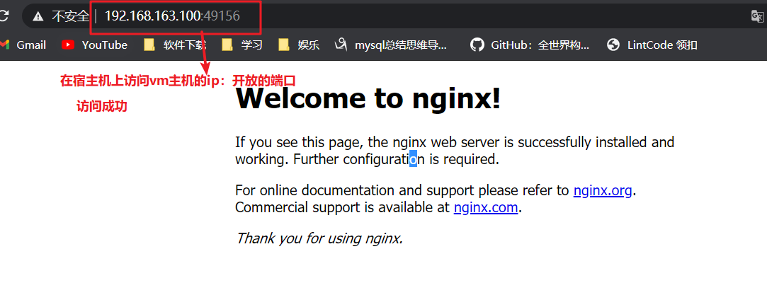Viewport: 767px width, 295px height.
Task: Click the GitHub octocat icon
Action: [477, 45]
